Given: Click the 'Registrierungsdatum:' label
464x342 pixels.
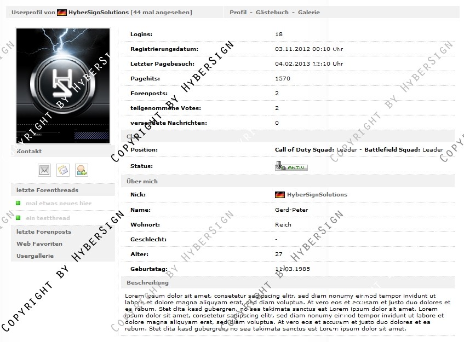Looking at the screenshot, I should point(164,49).
